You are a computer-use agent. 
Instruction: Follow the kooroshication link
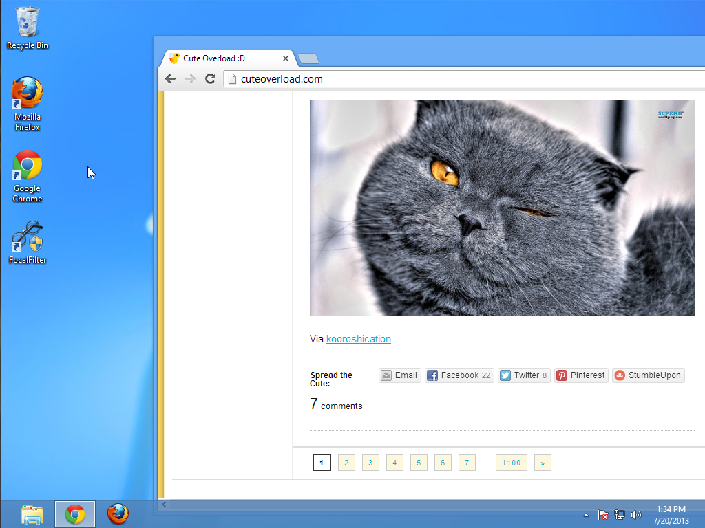point(358,339)
